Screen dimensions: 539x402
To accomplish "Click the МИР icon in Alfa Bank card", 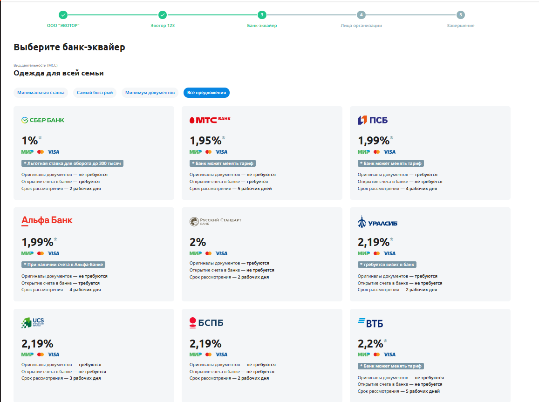I will click(x=27, y=253).
